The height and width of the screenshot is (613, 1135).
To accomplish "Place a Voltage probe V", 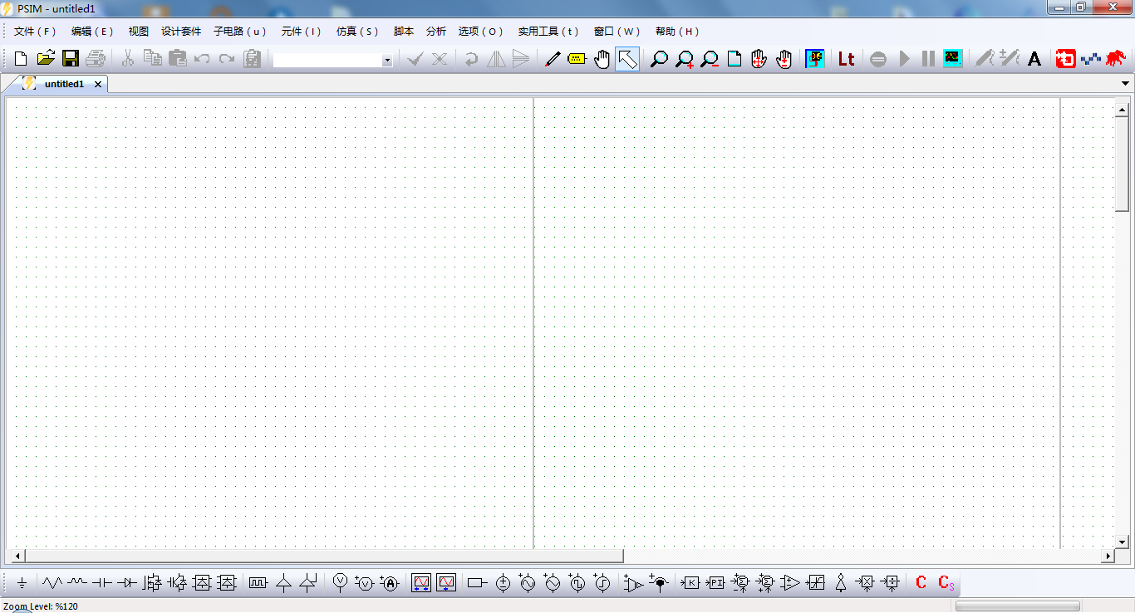I will [340, 583].
